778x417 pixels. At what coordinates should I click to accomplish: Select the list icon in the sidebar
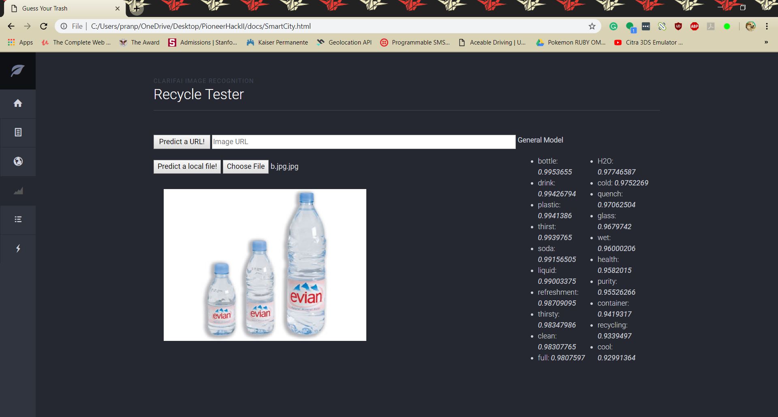[x=18, y=219]
